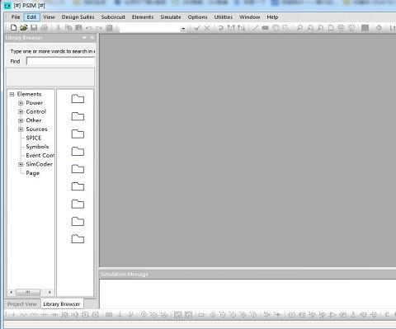The height and width of the screenshot is (329, 396).
Task: Click the Find search input field
Action: (60, 61)
